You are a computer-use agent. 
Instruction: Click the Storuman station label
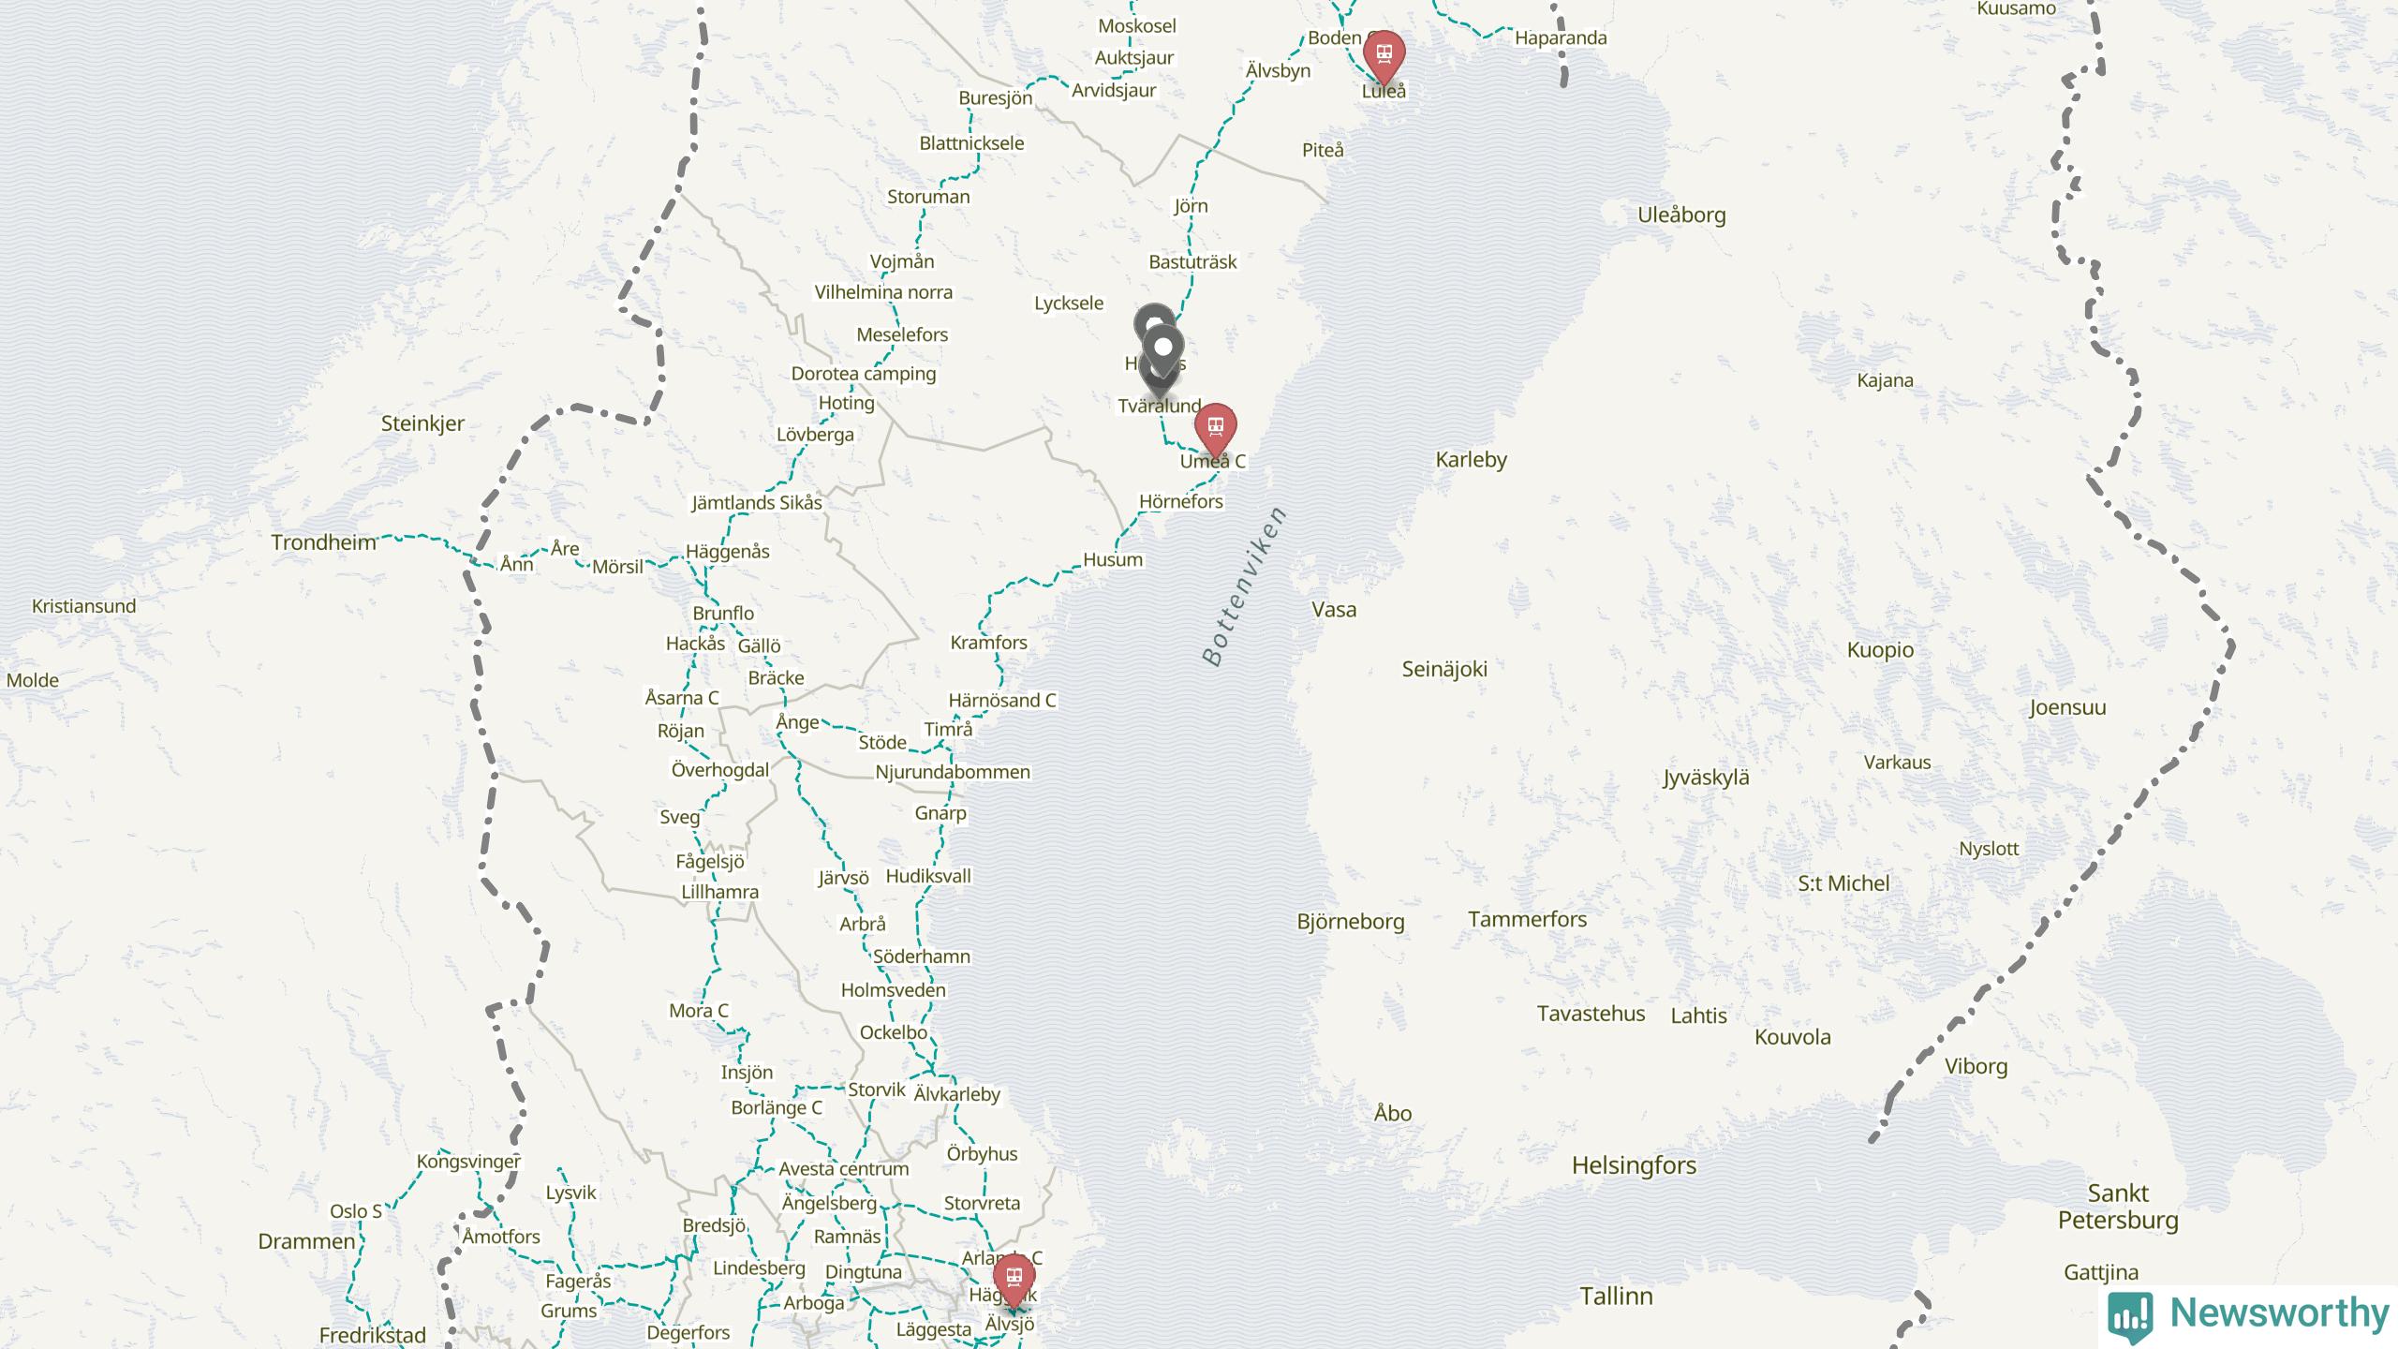coord(928,197)
